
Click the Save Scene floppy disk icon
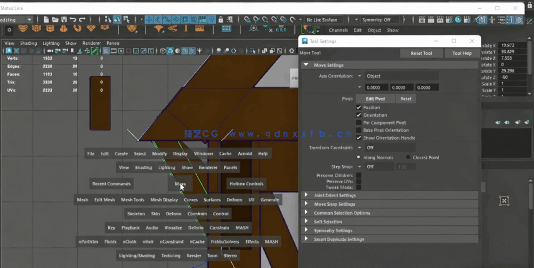tap(64, 20)
